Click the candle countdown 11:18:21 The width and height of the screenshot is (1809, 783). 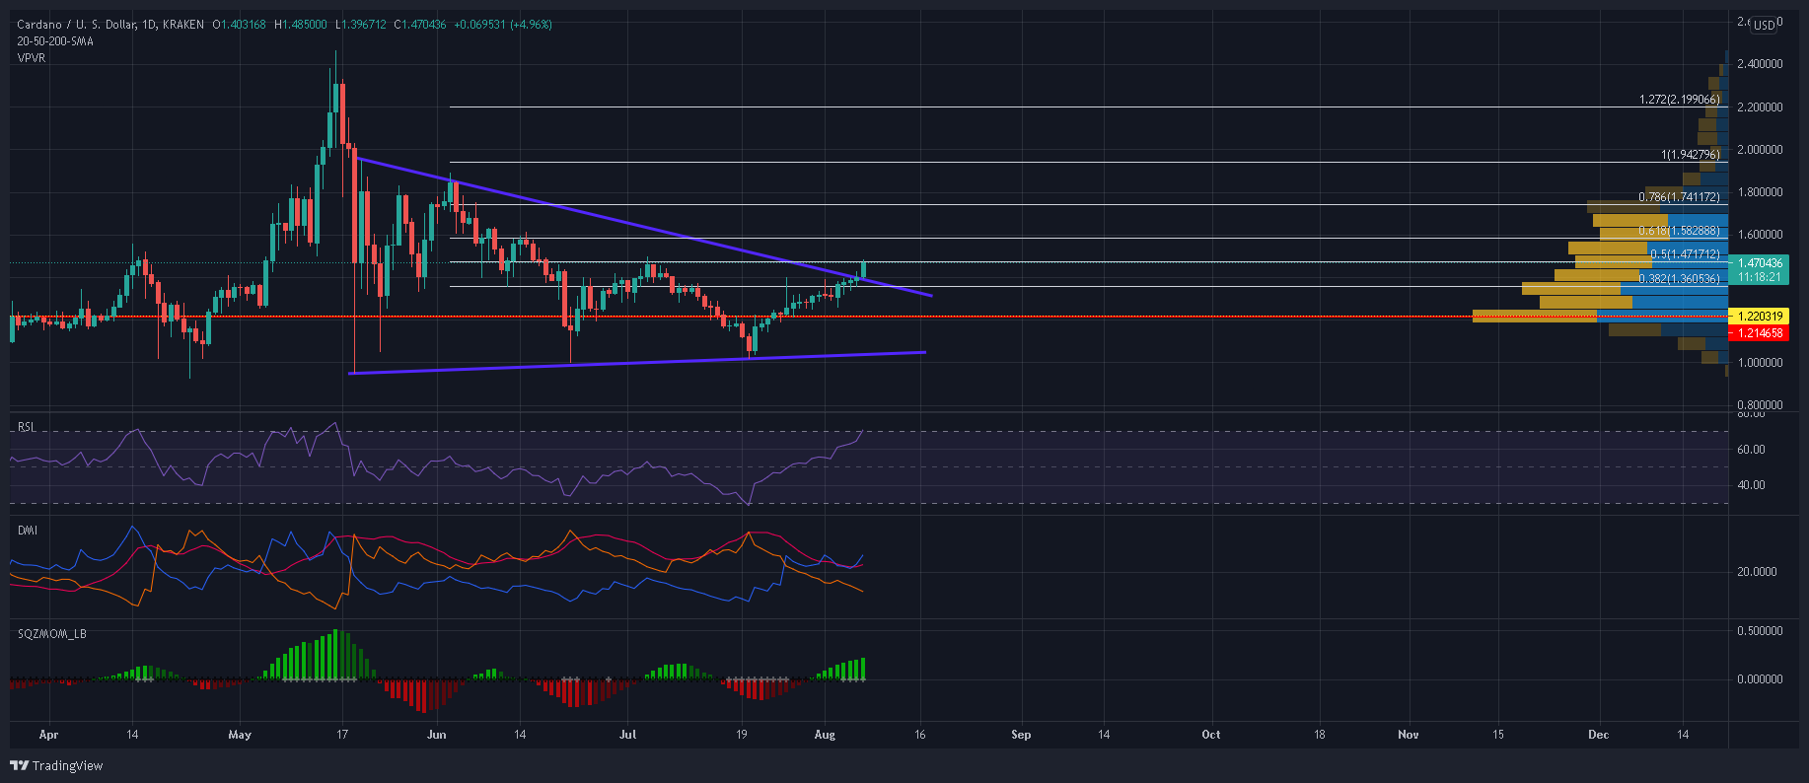1760,277
